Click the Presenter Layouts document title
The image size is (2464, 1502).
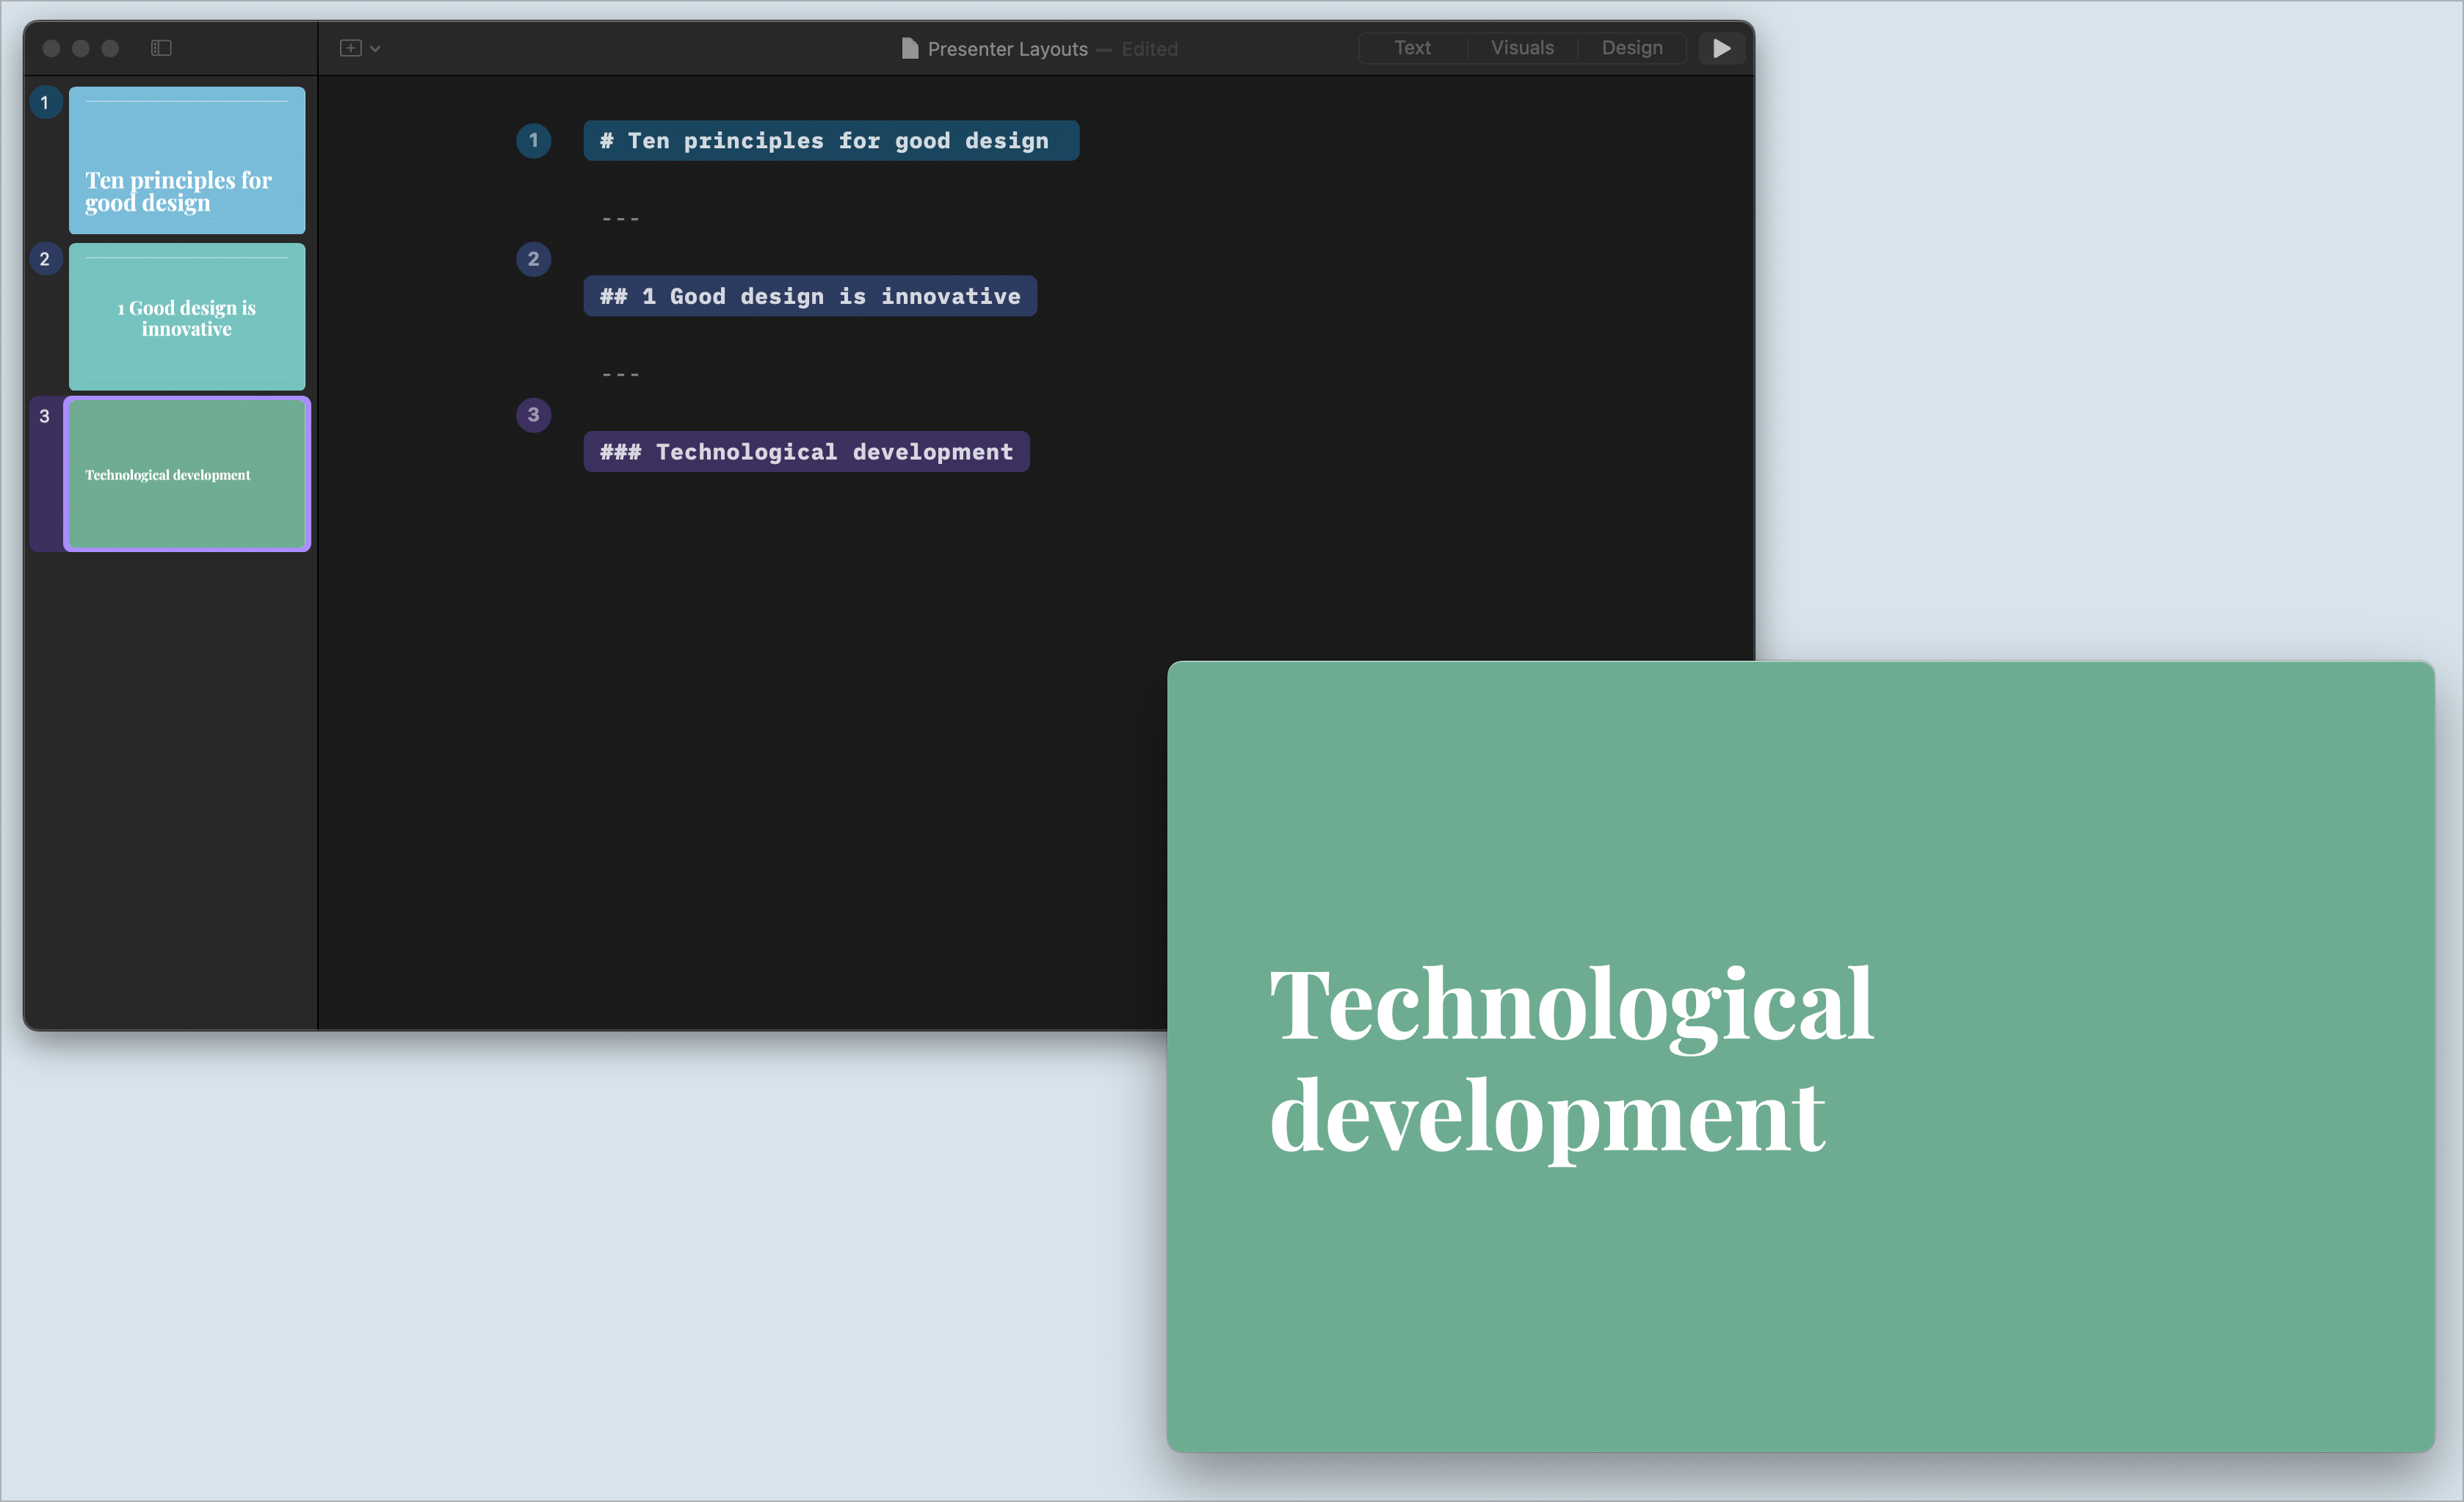pos(1007,49)
